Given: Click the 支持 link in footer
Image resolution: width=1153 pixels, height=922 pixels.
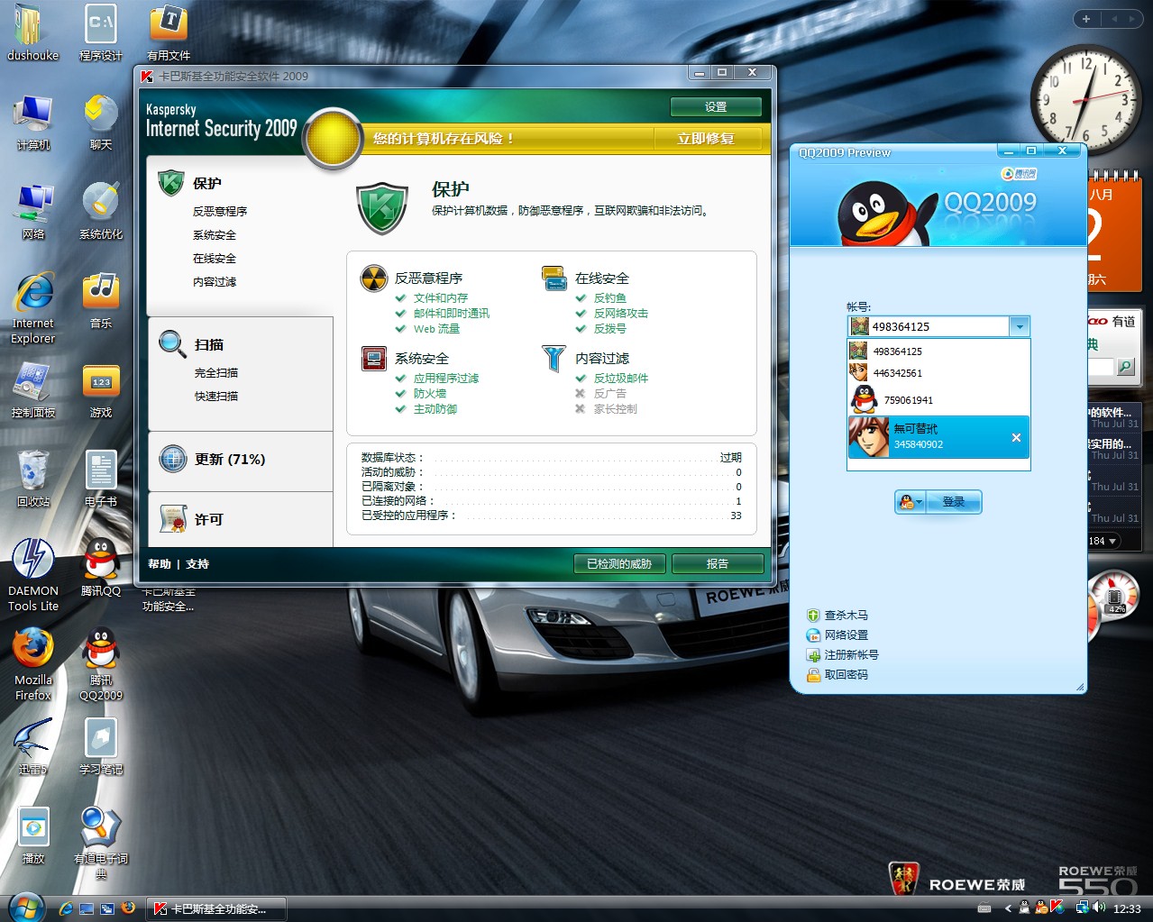Looking at the screenshot, I should pos(197,564).
